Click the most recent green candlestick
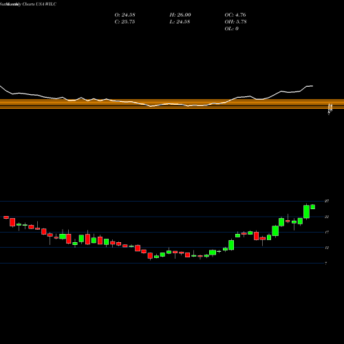This screenshot has width=344, height=344. pos(312,207)
